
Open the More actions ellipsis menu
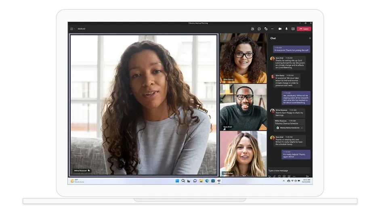pyautogui.click(x=272, y=29)
